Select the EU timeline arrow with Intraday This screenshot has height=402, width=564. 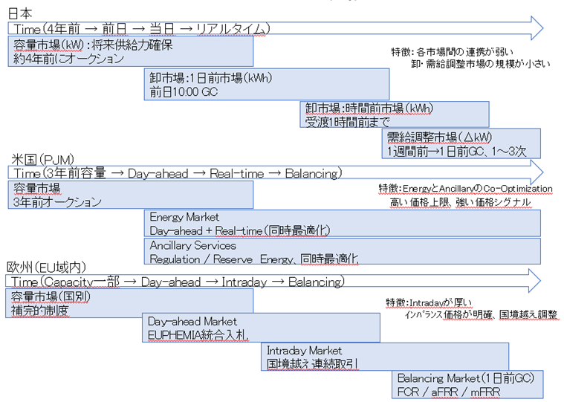[275, 282]
